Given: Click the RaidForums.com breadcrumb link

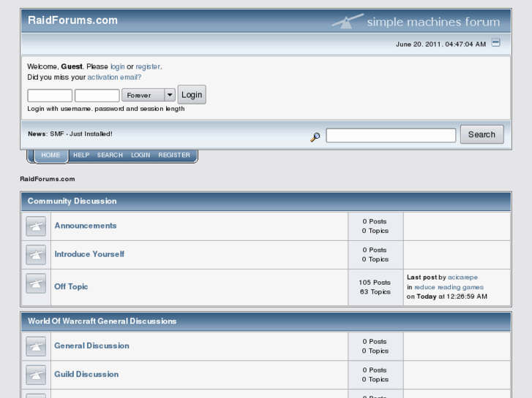Looking at the screenshot, I should tap(48, 179).
